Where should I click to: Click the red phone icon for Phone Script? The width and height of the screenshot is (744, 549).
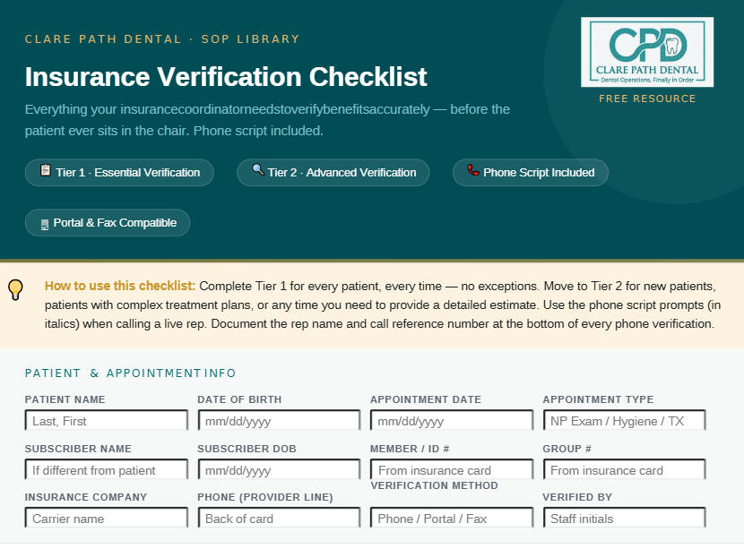(472, 170)
